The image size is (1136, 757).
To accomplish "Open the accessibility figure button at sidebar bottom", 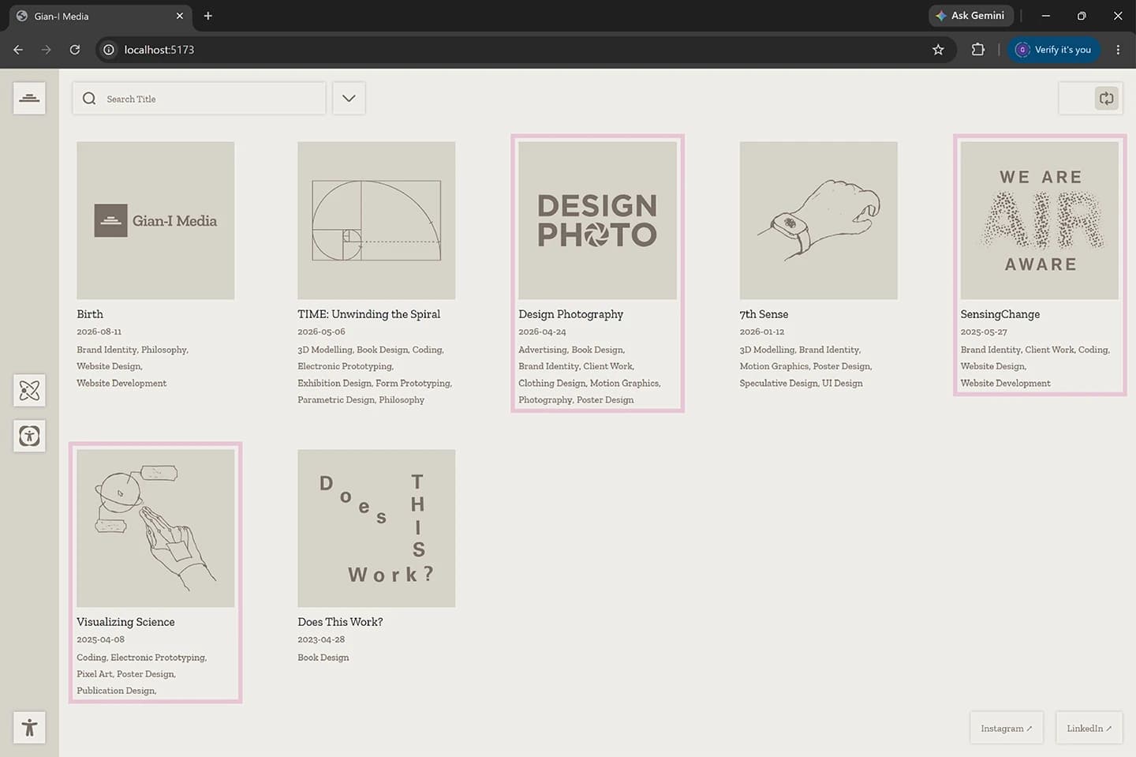I will [x=29, y=727].
